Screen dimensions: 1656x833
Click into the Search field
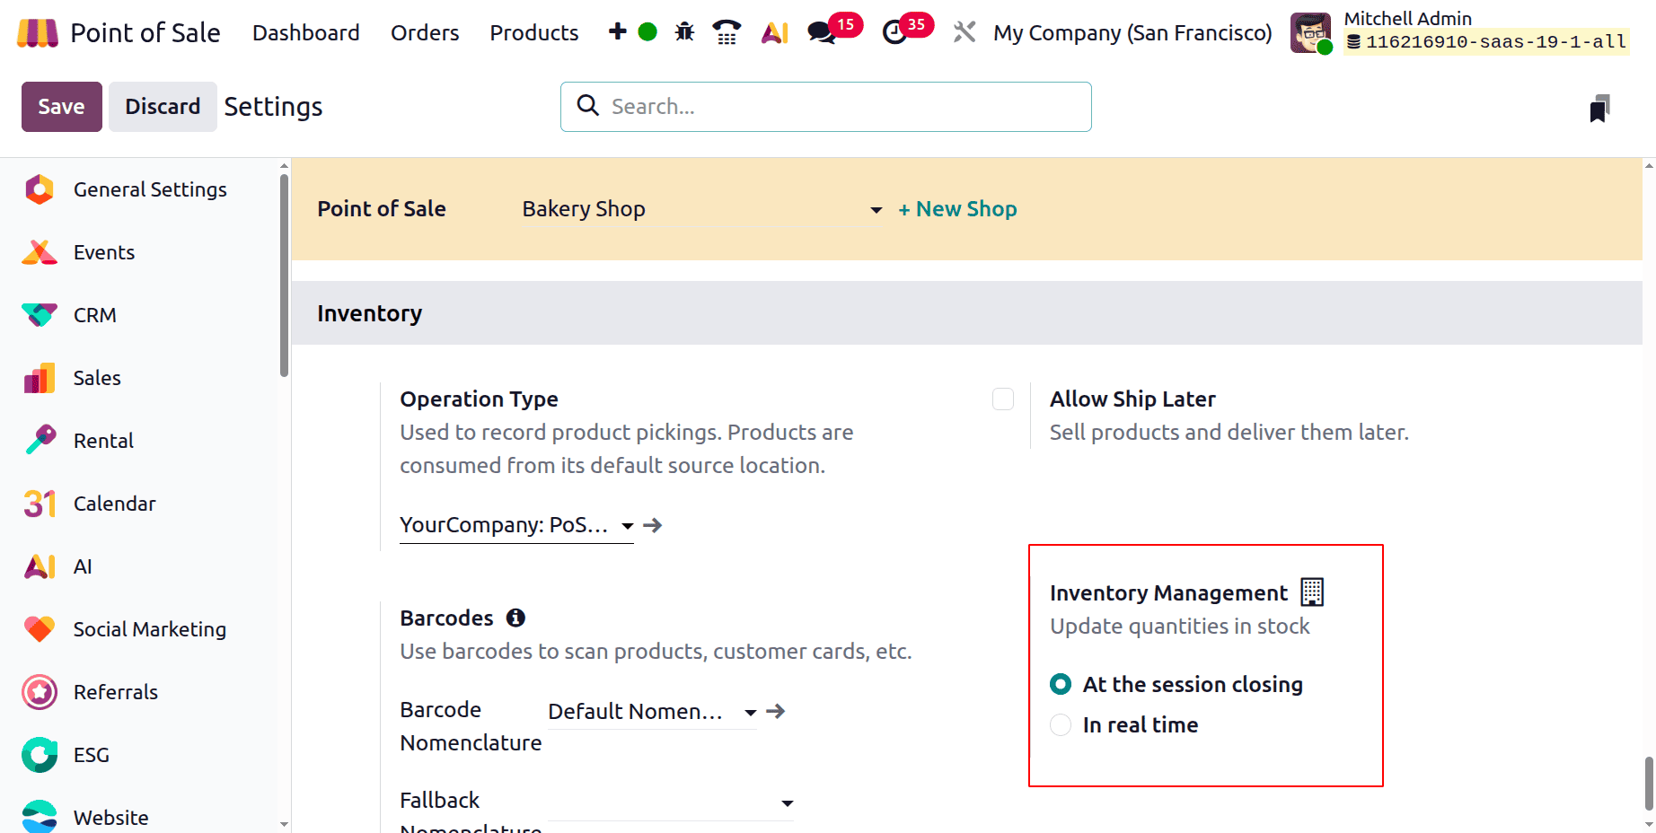click(826, 107)
